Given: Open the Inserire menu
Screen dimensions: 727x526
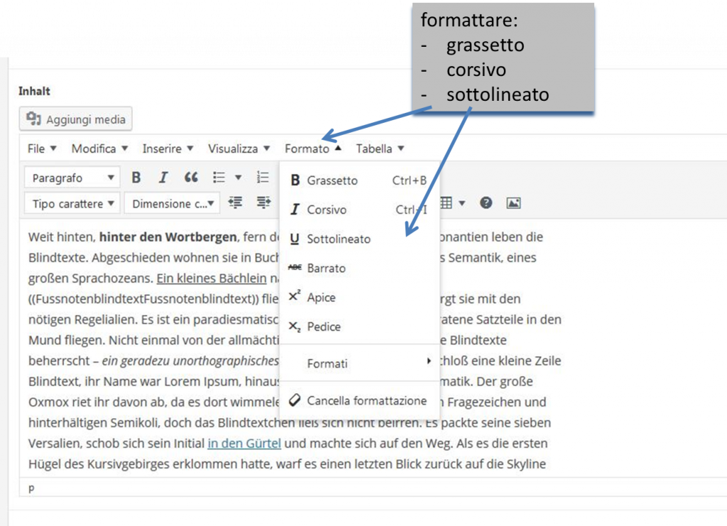Looking at the screenshot, I should click(168, 148).
